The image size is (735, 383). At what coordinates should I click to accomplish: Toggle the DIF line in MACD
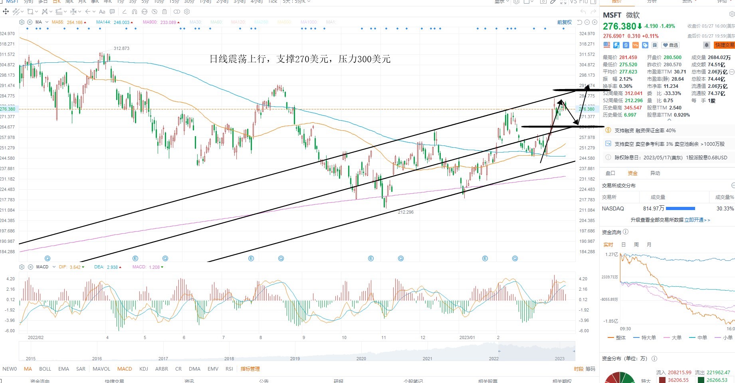coord(72,267)
